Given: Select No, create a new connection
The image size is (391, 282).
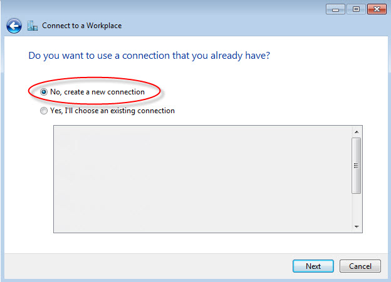Looking at the screenshot, I should [44, 92].
